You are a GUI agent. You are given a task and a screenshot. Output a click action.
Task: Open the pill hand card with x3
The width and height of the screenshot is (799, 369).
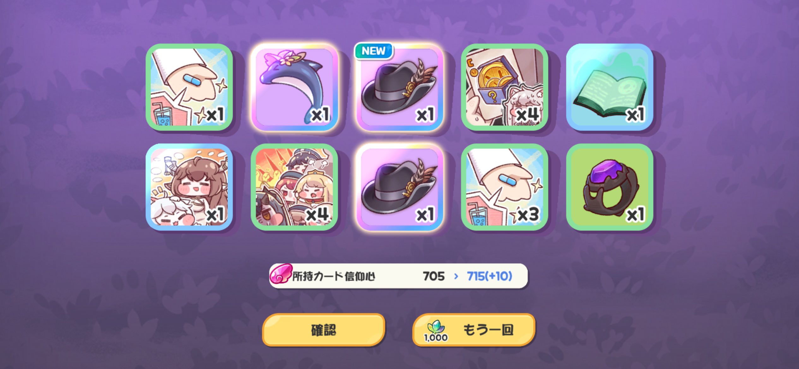505,187
